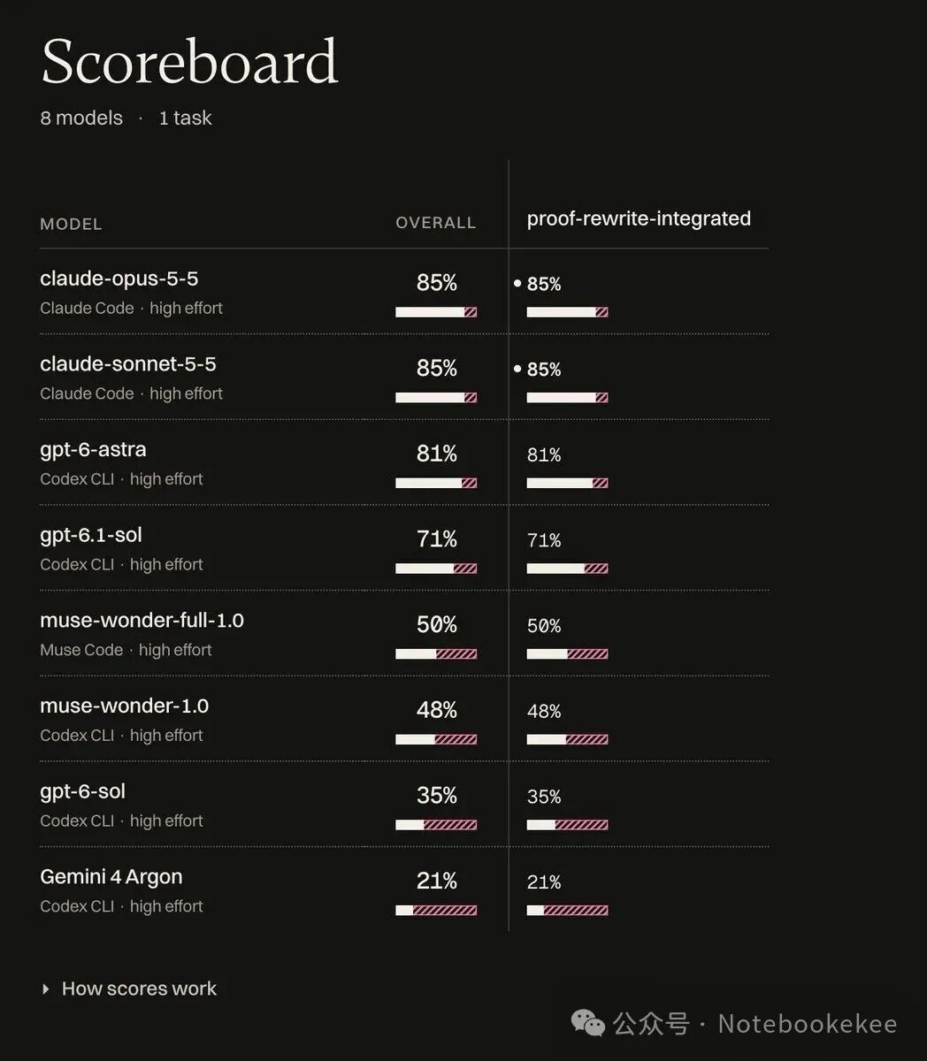The height and width of the screenshot is (1061, 927).
Task: Open the proof-rewrite-integrated task column header
Action: click(639, 218)
